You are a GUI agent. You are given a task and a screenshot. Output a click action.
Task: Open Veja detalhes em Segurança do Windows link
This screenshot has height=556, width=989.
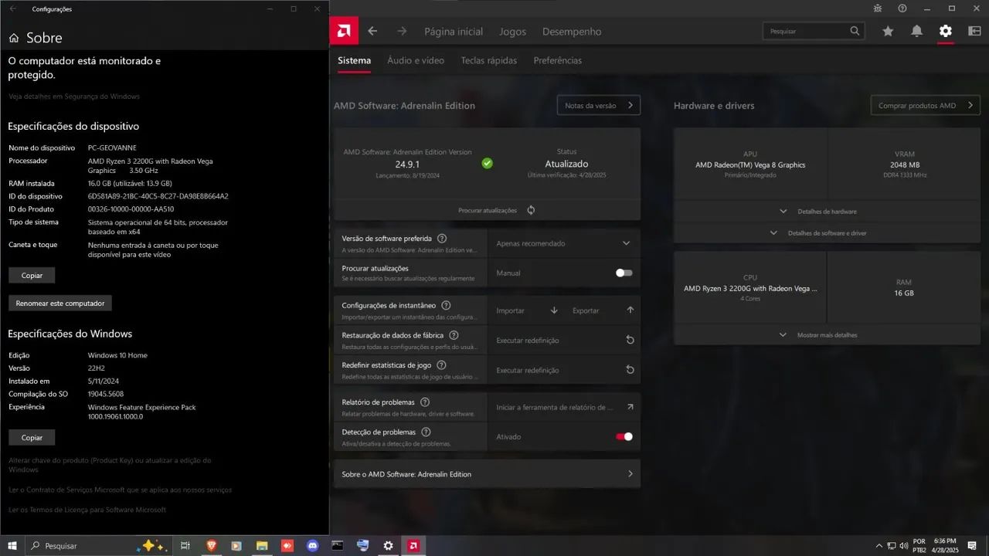point(74,97)
